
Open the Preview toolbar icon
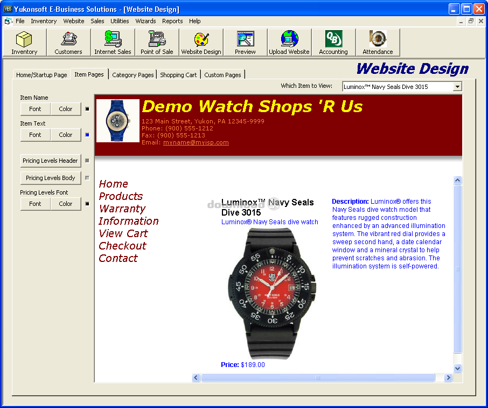[x=245, y=43]
